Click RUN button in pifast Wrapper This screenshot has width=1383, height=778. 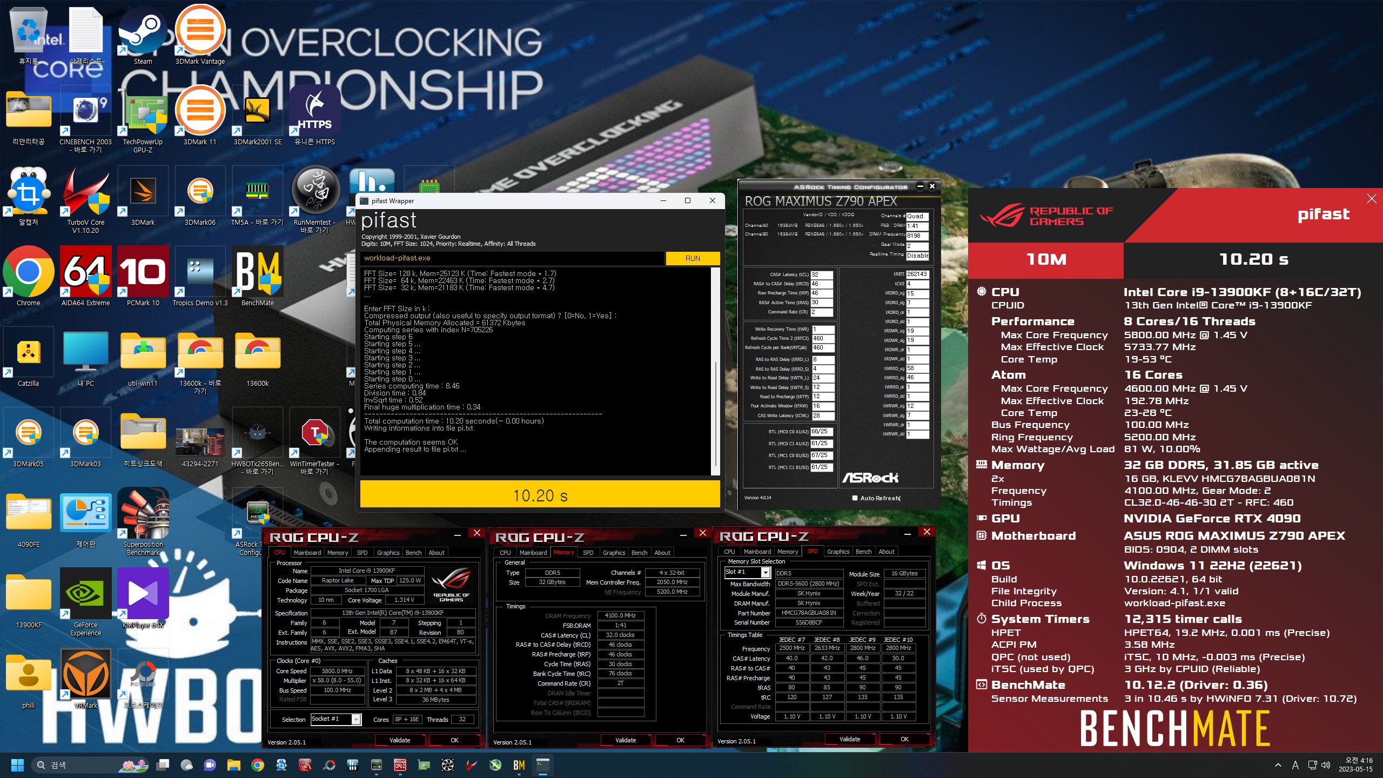pos(693,258)
